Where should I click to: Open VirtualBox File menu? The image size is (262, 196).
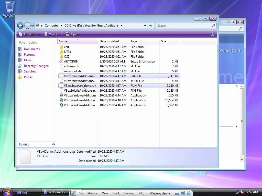(81, 193)
